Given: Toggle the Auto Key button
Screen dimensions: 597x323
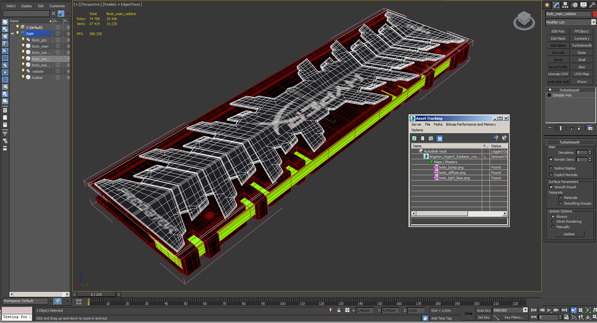Looking at the screenshot, I should click(484, 310).
